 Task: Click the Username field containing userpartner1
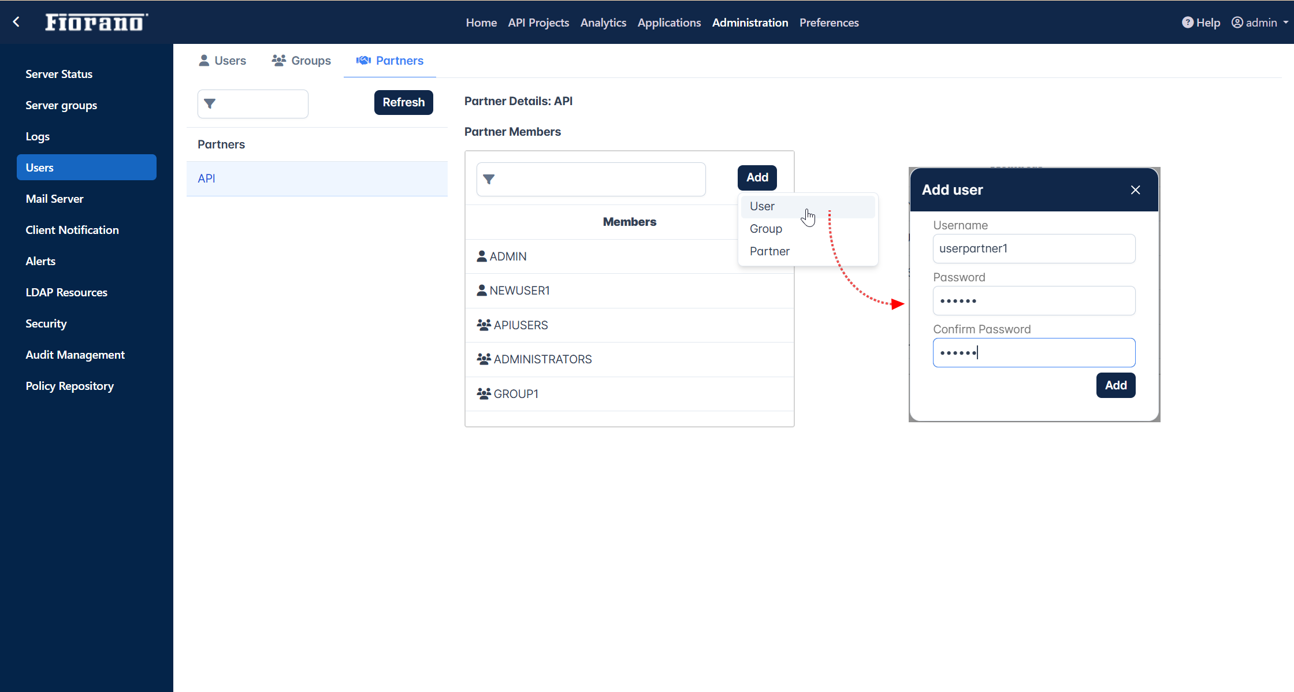click(1034, 248)
